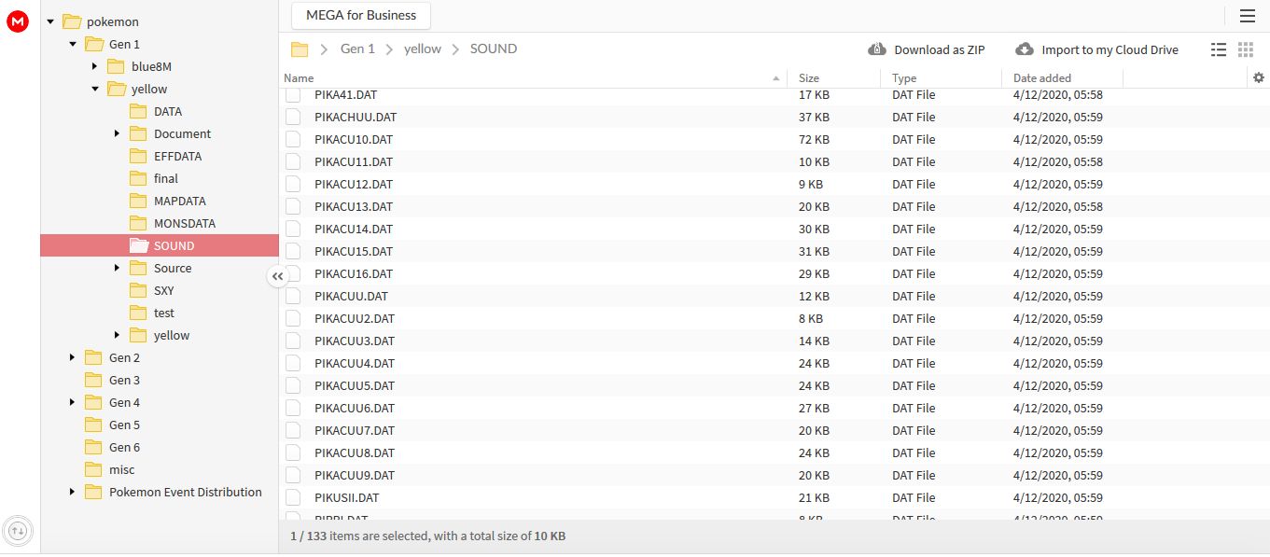Collapse the Gen 1 folder
This screenshot has width=1270, height=557.
[x=73, y=44]
